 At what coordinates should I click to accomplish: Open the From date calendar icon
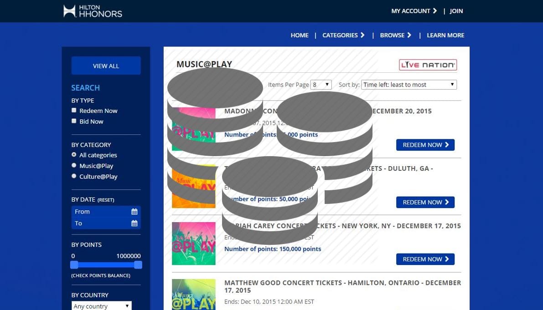click(x=134, y=212)
